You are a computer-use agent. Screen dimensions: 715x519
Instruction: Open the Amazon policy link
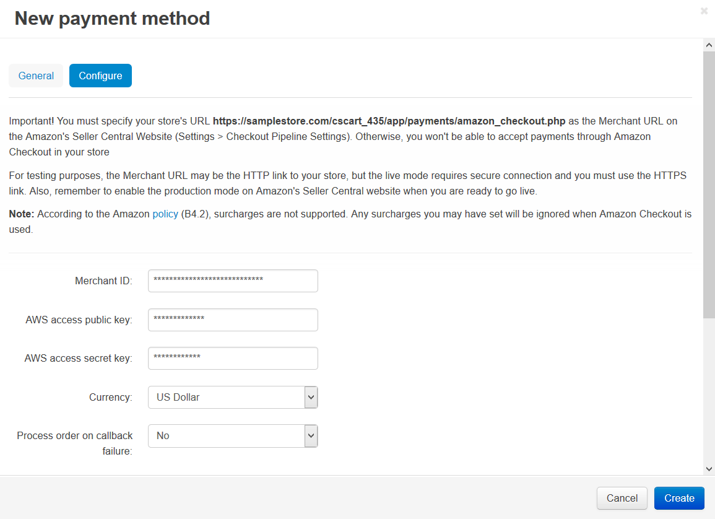pos(165,214)
